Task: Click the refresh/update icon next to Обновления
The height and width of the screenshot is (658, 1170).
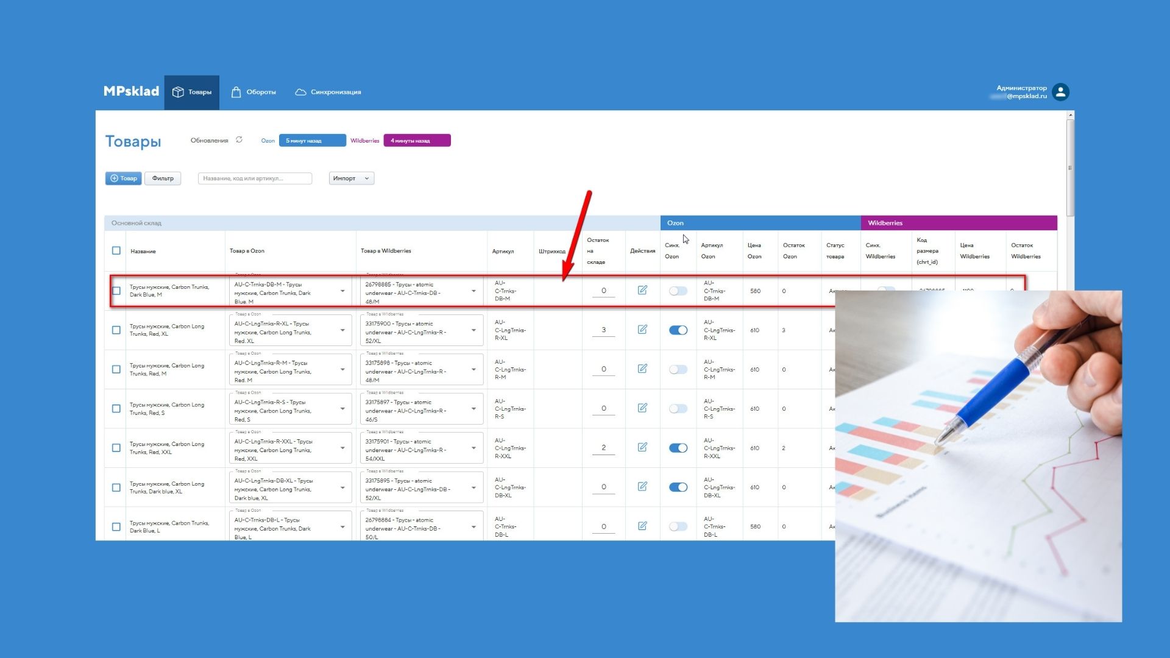Action: pos(239,141)
